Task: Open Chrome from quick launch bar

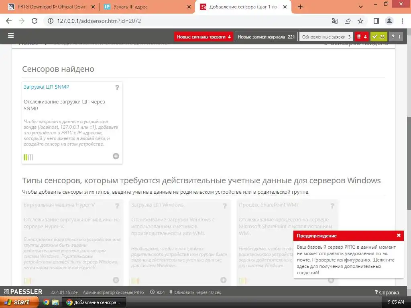Action: [x=46, y=302]
